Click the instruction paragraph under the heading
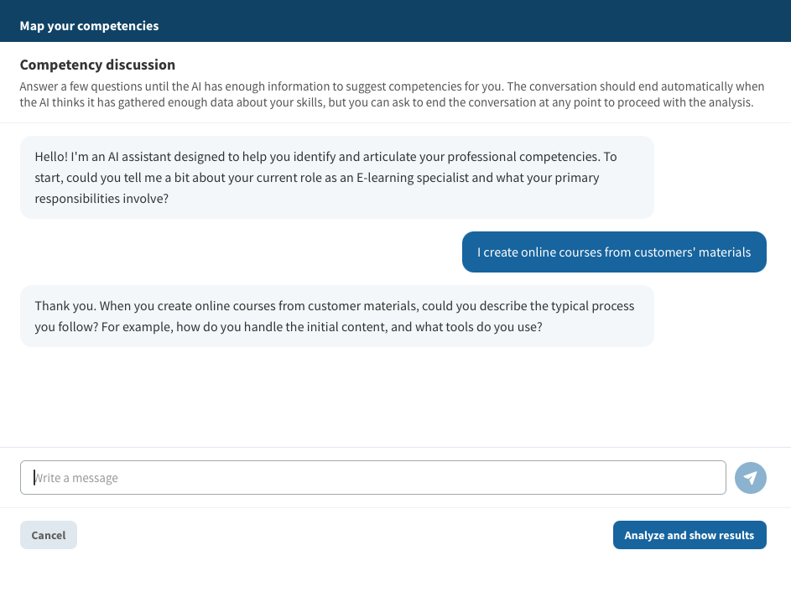 [392, 94]
